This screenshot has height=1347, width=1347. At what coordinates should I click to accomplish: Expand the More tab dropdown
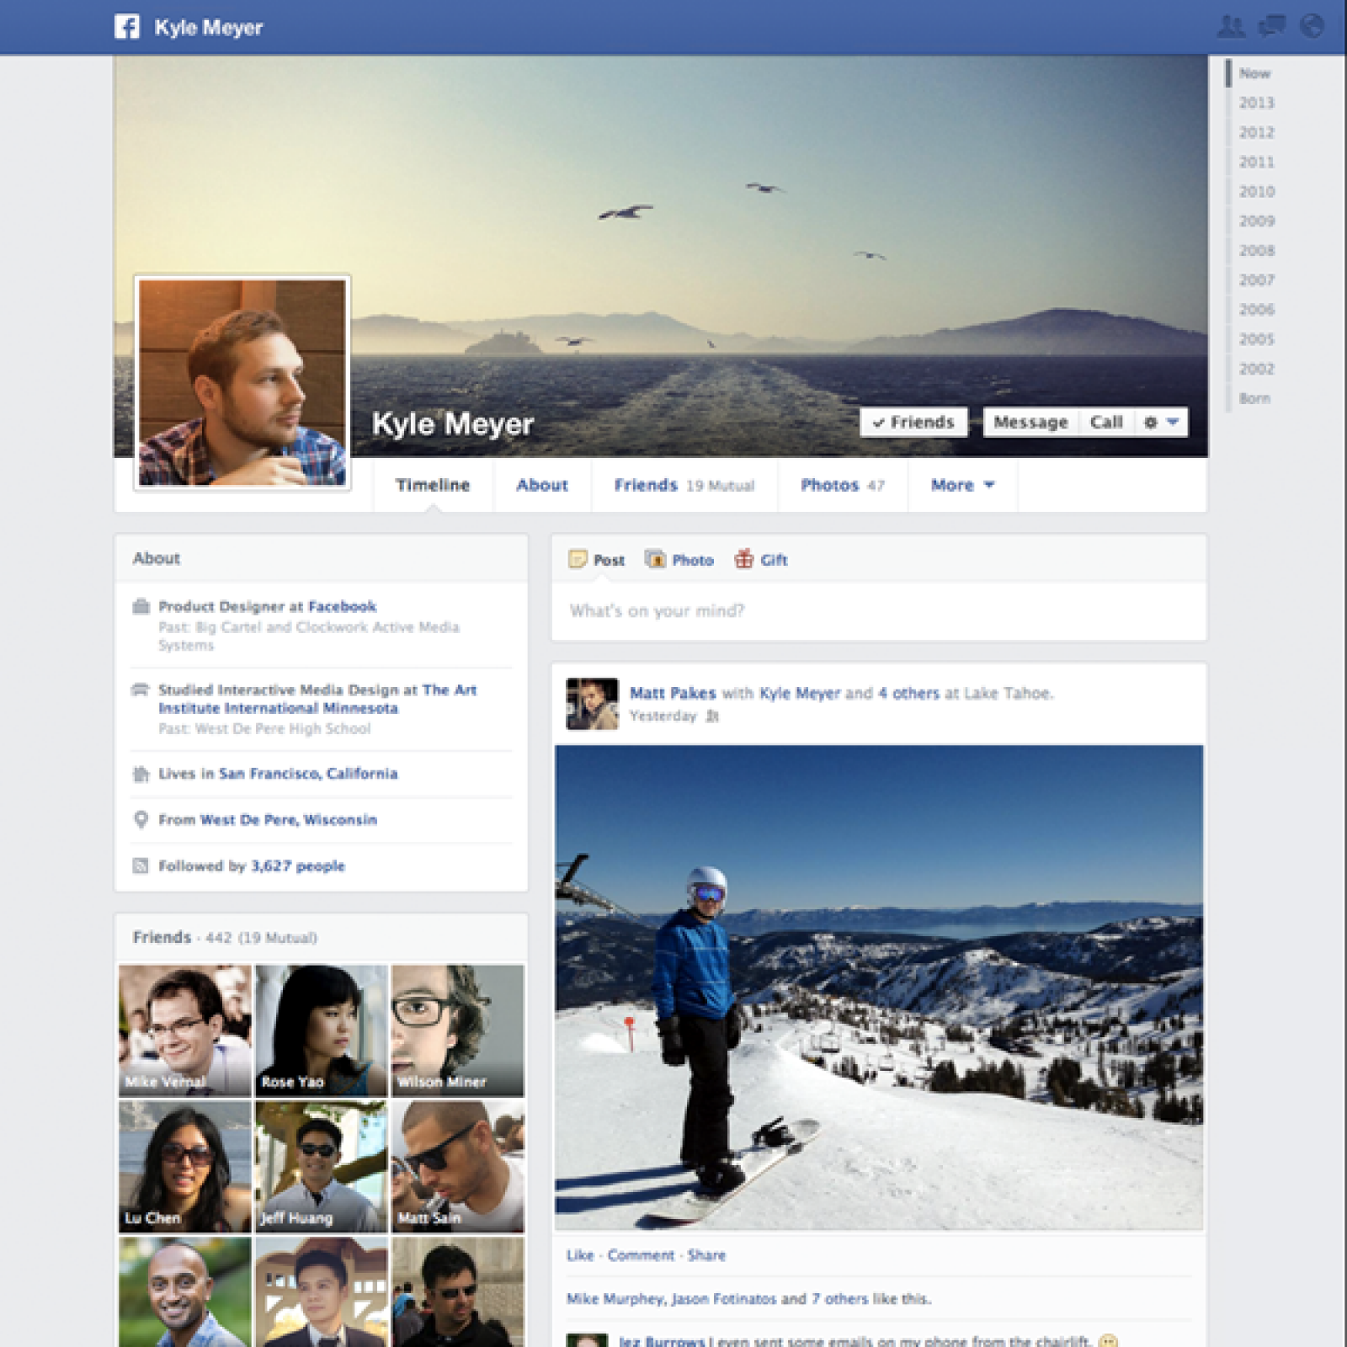click(962, 485)
